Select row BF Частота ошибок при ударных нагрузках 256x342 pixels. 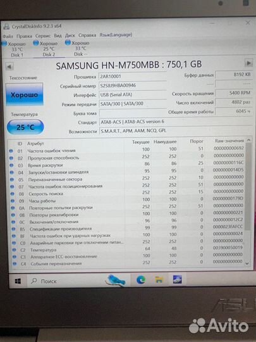pos(126,235)
